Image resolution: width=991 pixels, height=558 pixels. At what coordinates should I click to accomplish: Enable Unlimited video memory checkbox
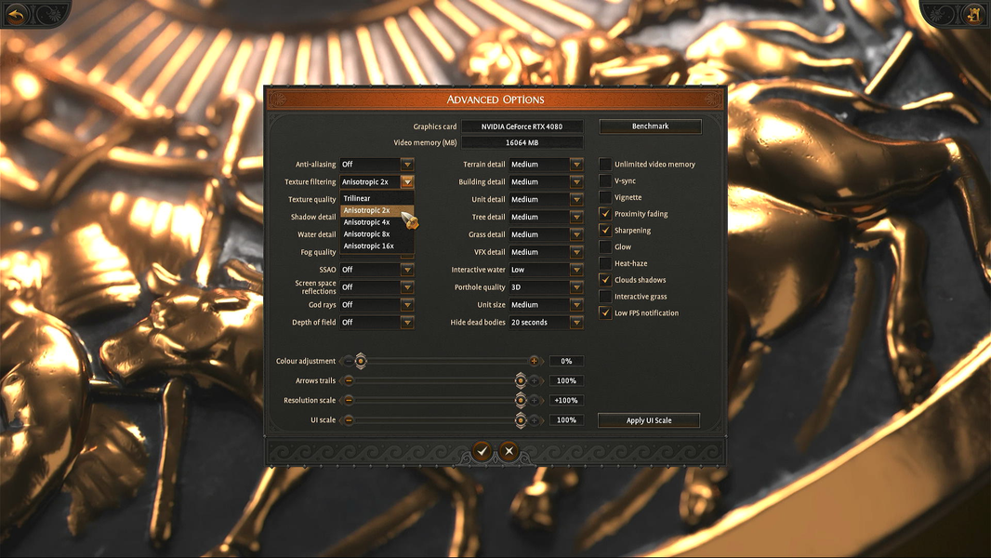click(x=605, y=165)
